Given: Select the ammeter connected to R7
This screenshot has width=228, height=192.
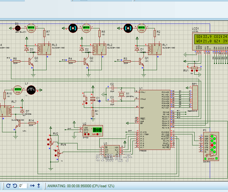Looking at the screenshot, I should coord(31,28).
